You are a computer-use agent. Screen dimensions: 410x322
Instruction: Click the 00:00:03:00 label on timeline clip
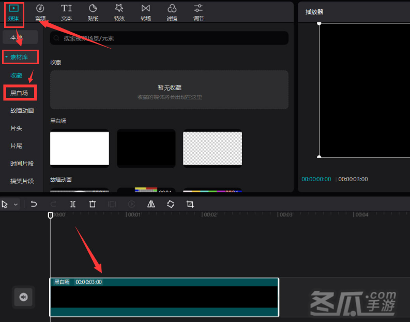tap(88, 282)
